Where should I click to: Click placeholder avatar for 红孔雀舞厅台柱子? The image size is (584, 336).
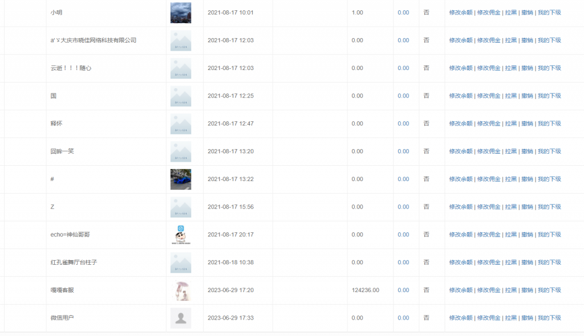180,263
